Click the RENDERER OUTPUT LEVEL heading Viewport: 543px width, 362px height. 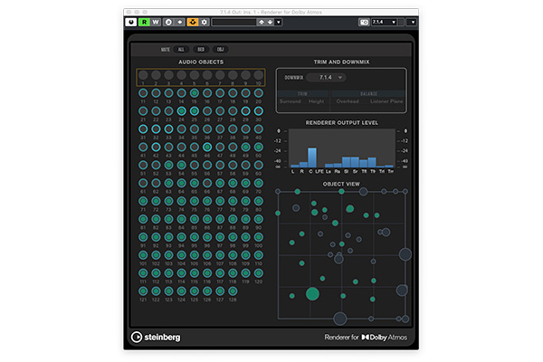[x=341, y=123]
